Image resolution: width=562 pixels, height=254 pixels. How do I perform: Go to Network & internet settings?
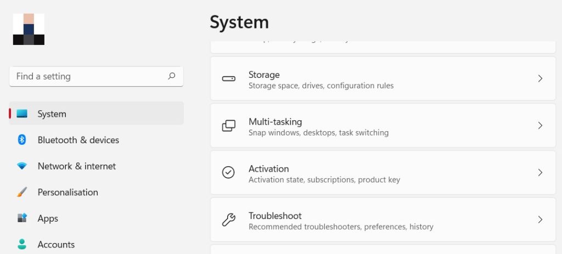click(x=96, y=166)
